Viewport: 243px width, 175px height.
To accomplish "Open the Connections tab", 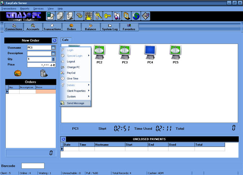I will coord(14,27).
